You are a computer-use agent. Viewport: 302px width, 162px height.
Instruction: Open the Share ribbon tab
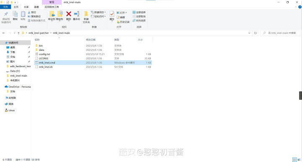26,7
